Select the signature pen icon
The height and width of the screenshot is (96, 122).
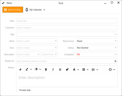point(27,69)
